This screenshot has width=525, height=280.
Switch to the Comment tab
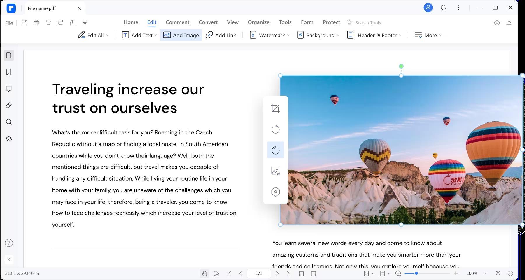tap(177, 22)
